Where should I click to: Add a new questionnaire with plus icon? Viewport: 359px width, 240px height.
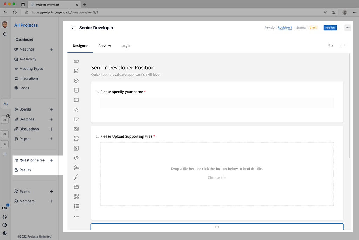pos(52,160)
